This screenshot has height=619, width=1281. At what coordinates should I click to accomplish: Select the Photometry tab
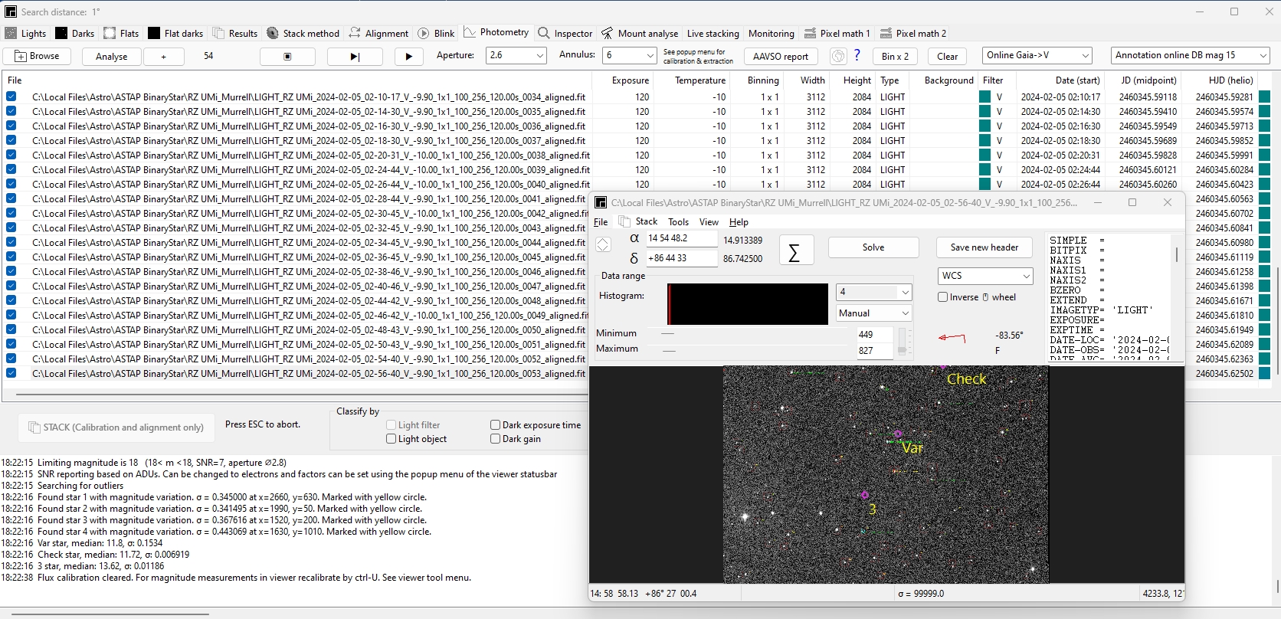[496, 32]
